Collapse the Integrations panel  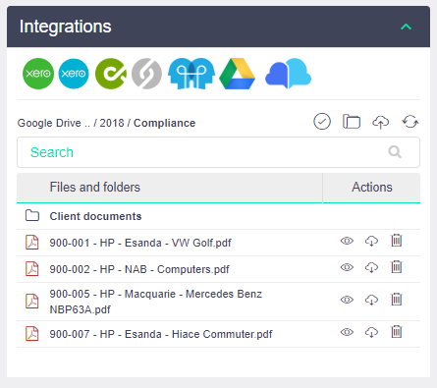pos(406,27)
